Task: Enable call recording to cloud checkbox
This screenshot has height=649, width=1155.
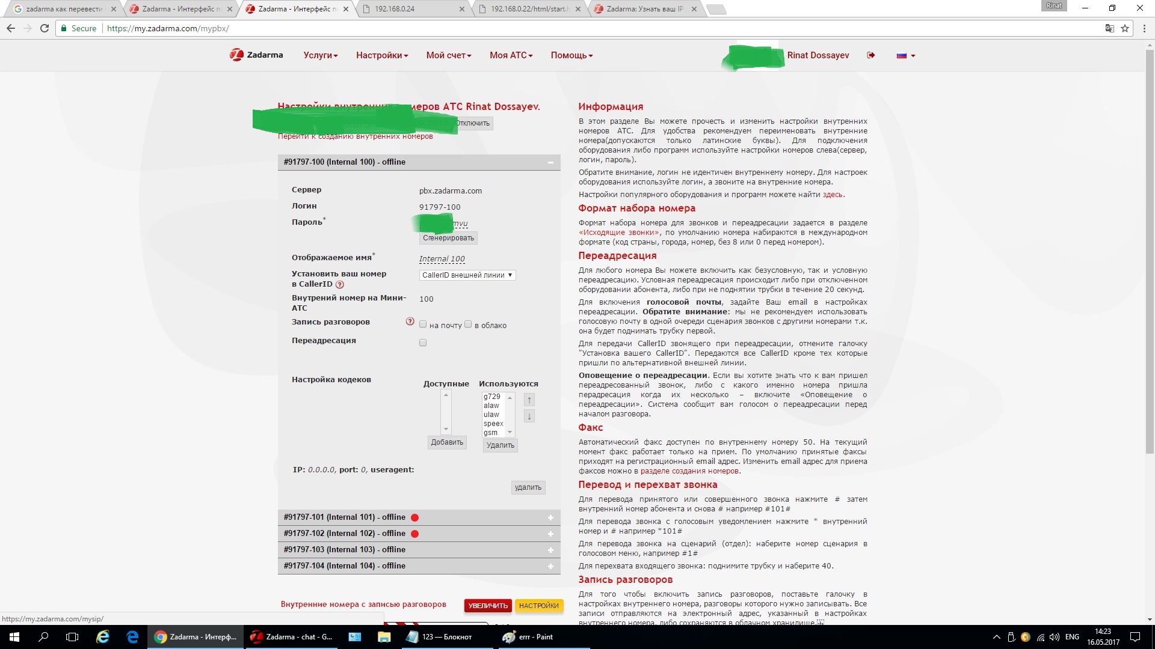Action: click(468, 324)
